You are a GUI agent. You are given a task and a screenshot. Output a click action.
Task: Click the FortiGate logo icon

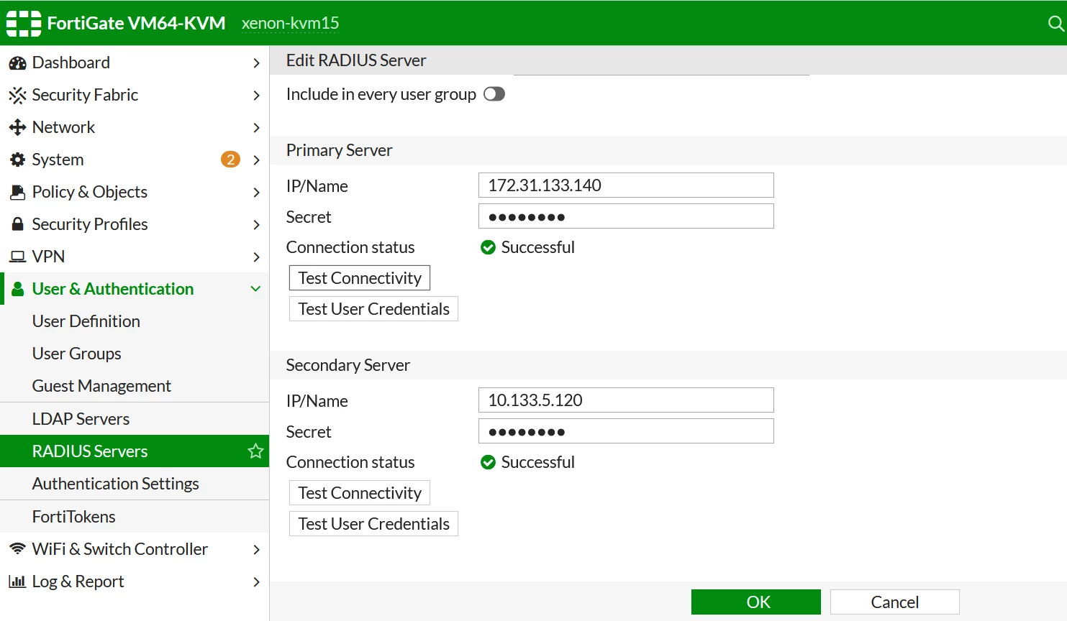[x=24, y=24]
